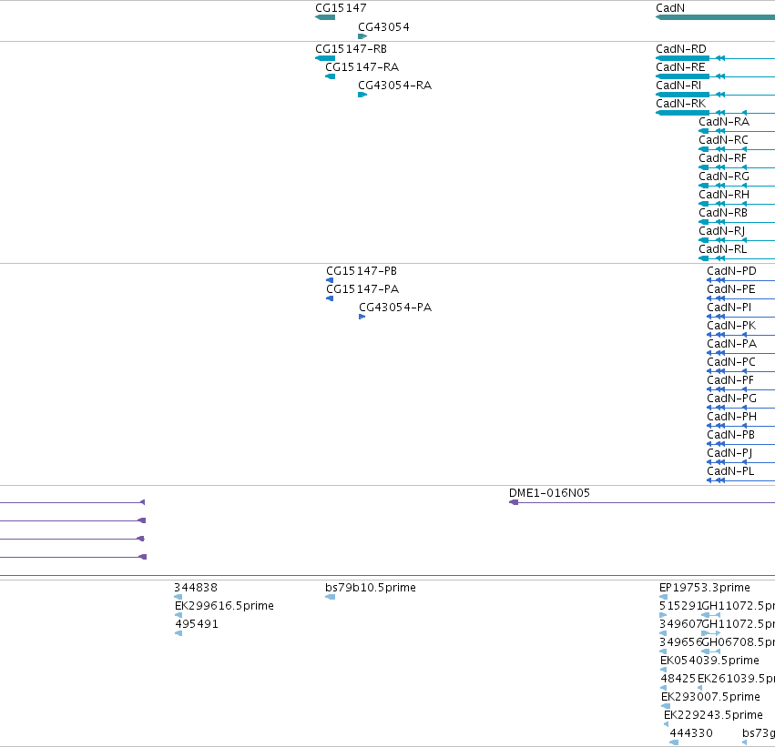Choose the CadN-PJ protein label
The height and width of the screenshot is (747, 775).
tap(729, 453)
